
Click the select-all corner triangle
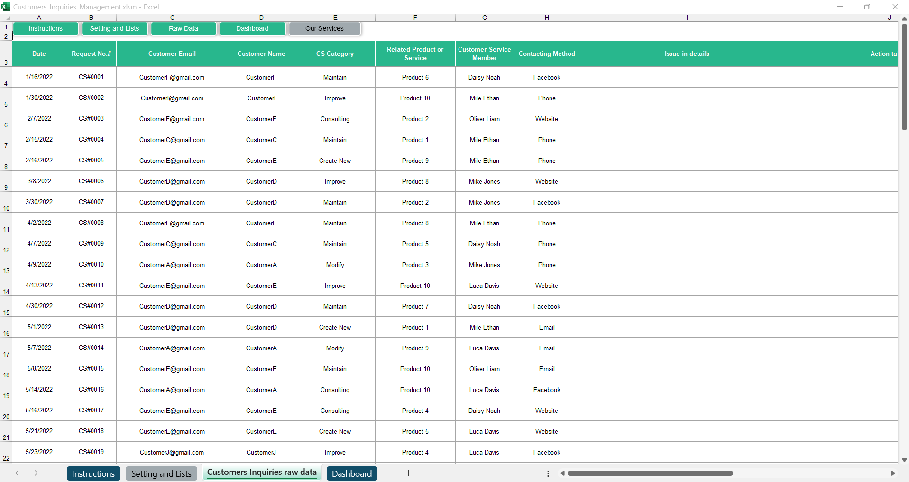[8, 18]
